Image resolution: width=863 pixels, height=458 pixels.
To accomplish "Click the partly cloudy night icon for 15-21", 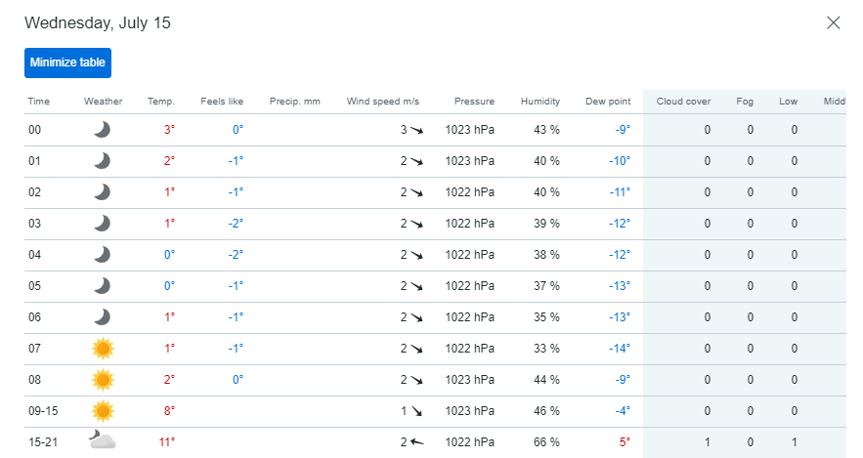I will tap(103, 440).
